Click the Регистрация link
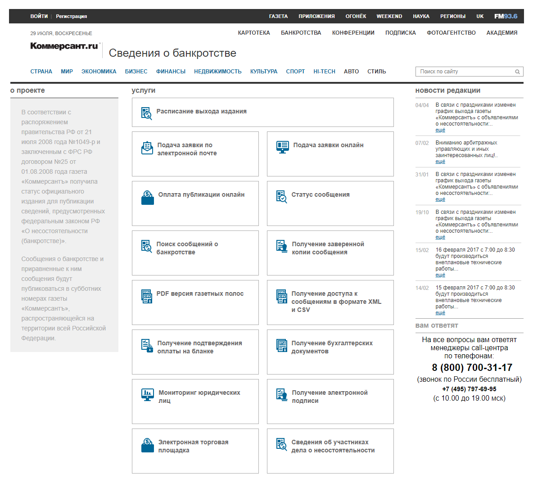This screenshot has height=483, width=533. (x=72, y=16)
